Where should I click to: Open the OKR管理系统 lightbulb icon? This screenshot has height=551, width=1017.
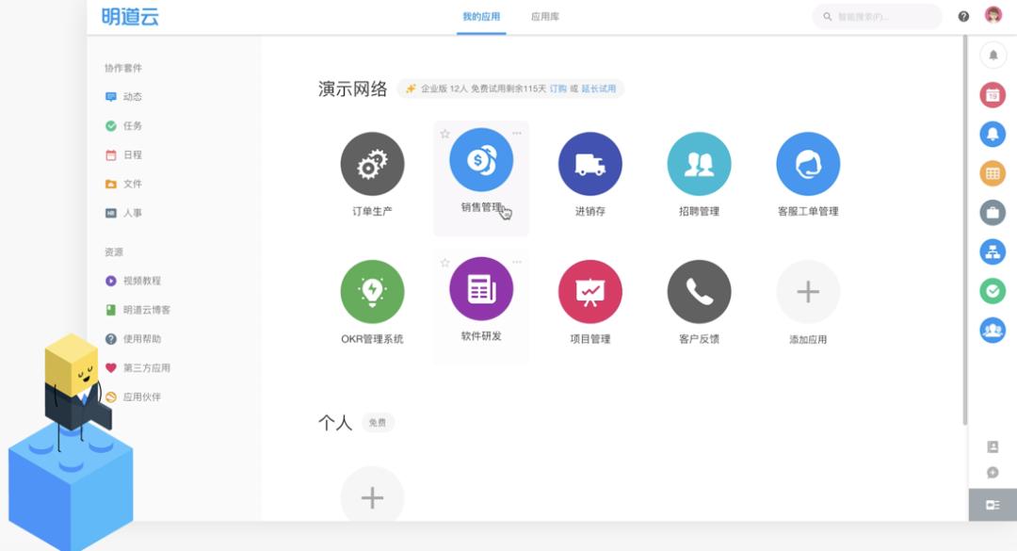point(372,291)
